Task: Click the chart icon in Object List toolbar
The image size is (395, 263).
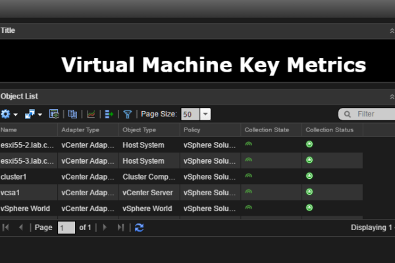Action: (x=91, y=114)
